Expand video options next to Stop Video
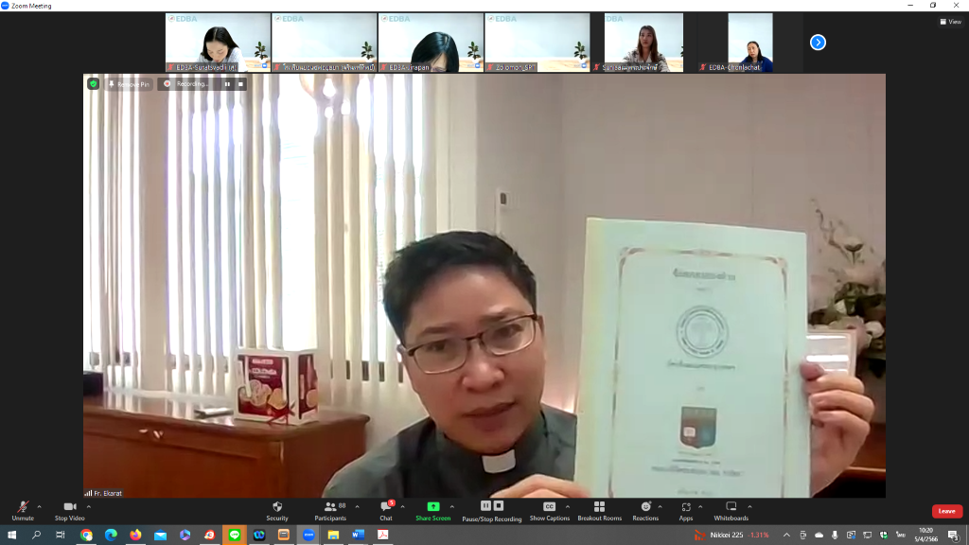 [88, 507]
